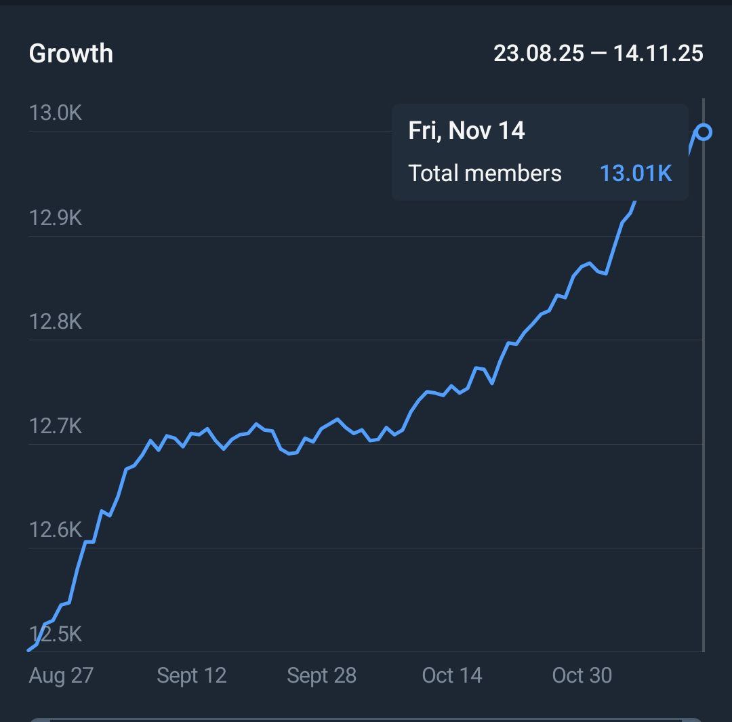
Task: Tap the 'Fri, Nov 14' tooltip header
Action: [466, 130]
